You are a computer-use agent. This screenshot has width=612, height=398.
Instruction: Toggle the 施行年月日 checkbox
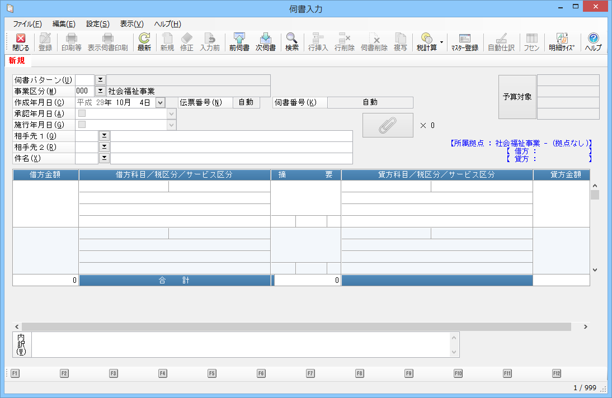coord(82,125)
